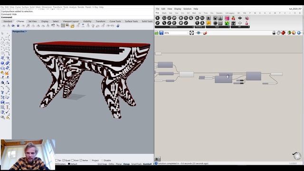Click the green shaded preview icon
The image size is (304, 171).
pyautogui.click(x=289, y=33)
